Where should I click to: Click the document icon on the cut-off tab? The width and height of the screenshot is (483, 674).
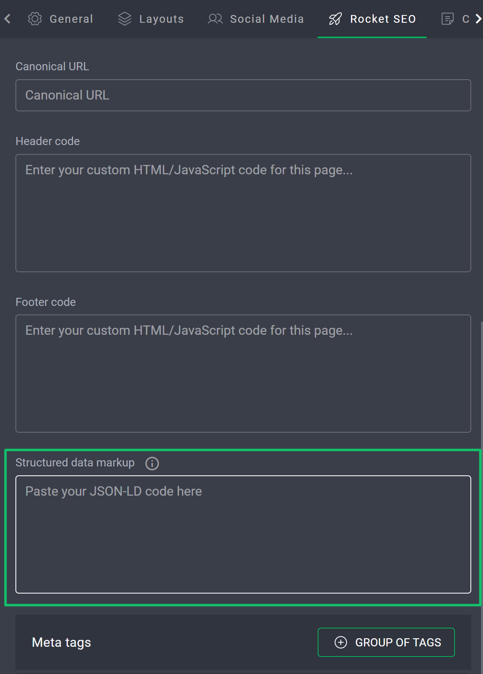[x=447, y=19]
